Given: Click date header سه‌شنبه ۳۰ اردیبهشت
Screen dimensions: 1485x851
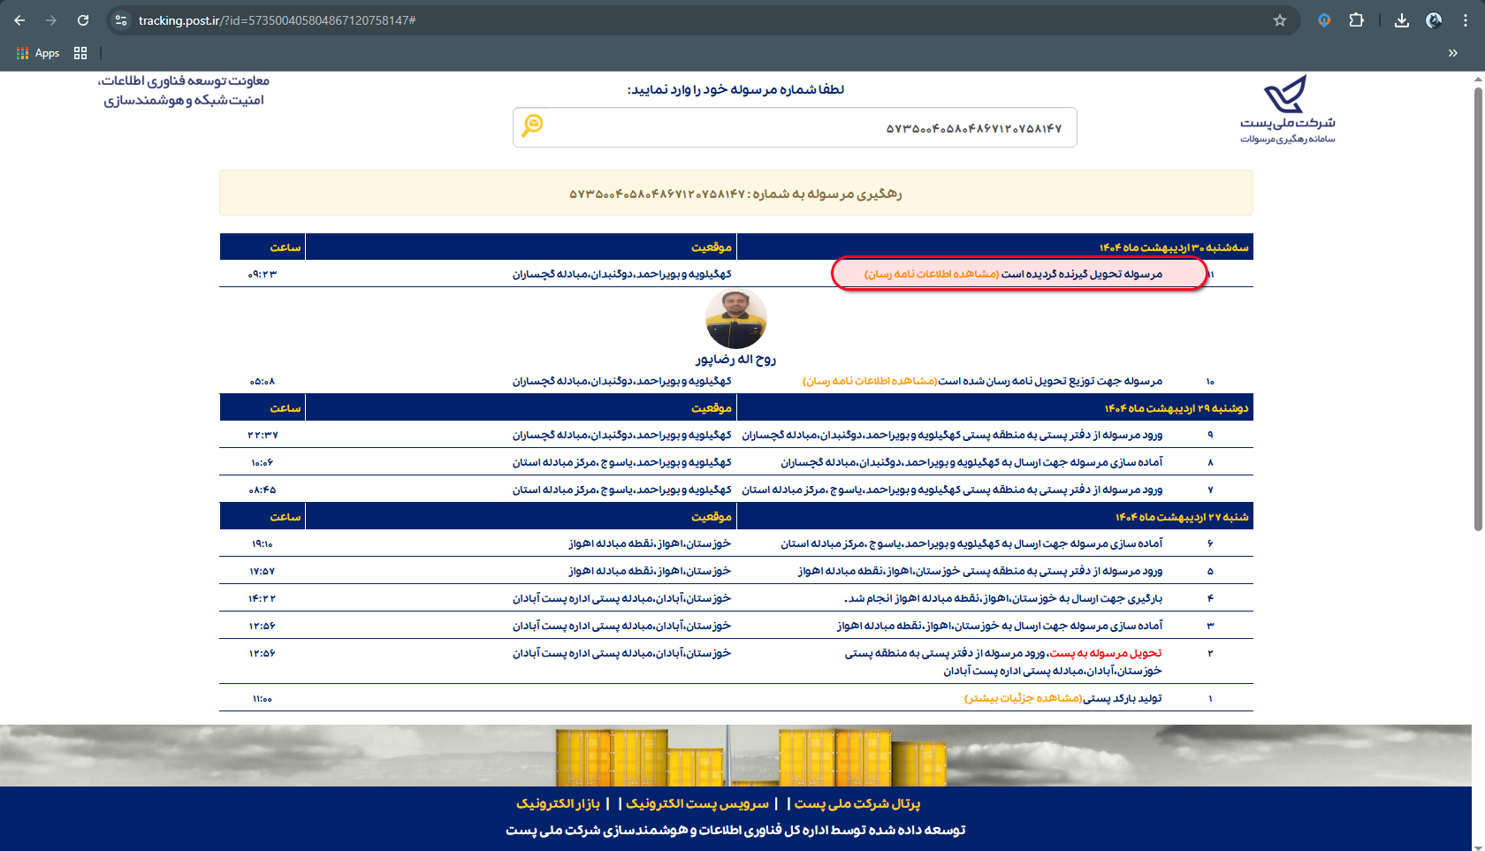Looking at the screenshot, I should 1174,247.
